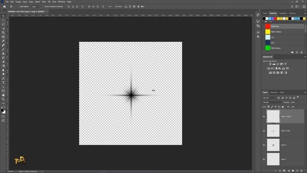The image size is (307, 173).
Task: Select the Horizontal Type tool
Action: (x=3, y=83)
